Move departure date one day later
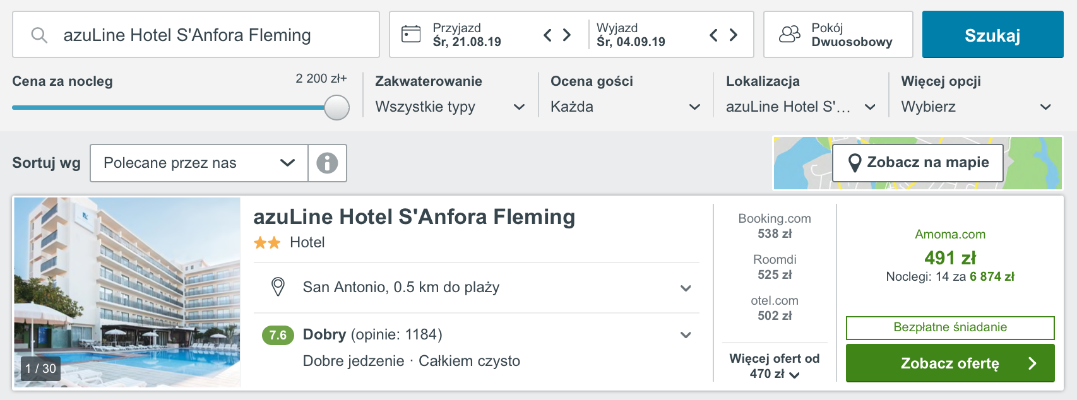Screen dimensions: 1077x400 coord(733,35)
